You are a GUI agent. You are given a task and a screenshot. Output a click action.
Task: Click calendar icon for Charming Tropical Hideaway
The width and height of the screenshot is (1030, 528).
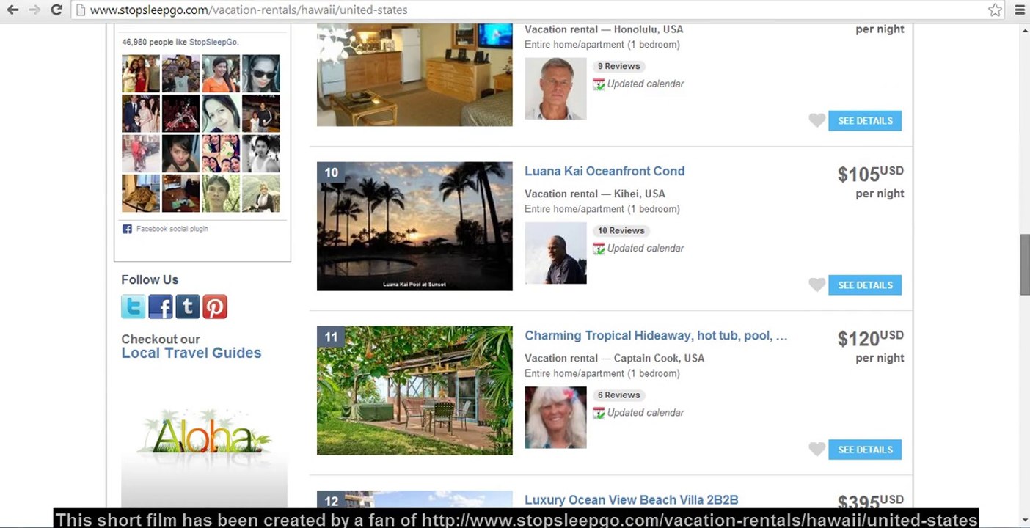click(599, 413)
